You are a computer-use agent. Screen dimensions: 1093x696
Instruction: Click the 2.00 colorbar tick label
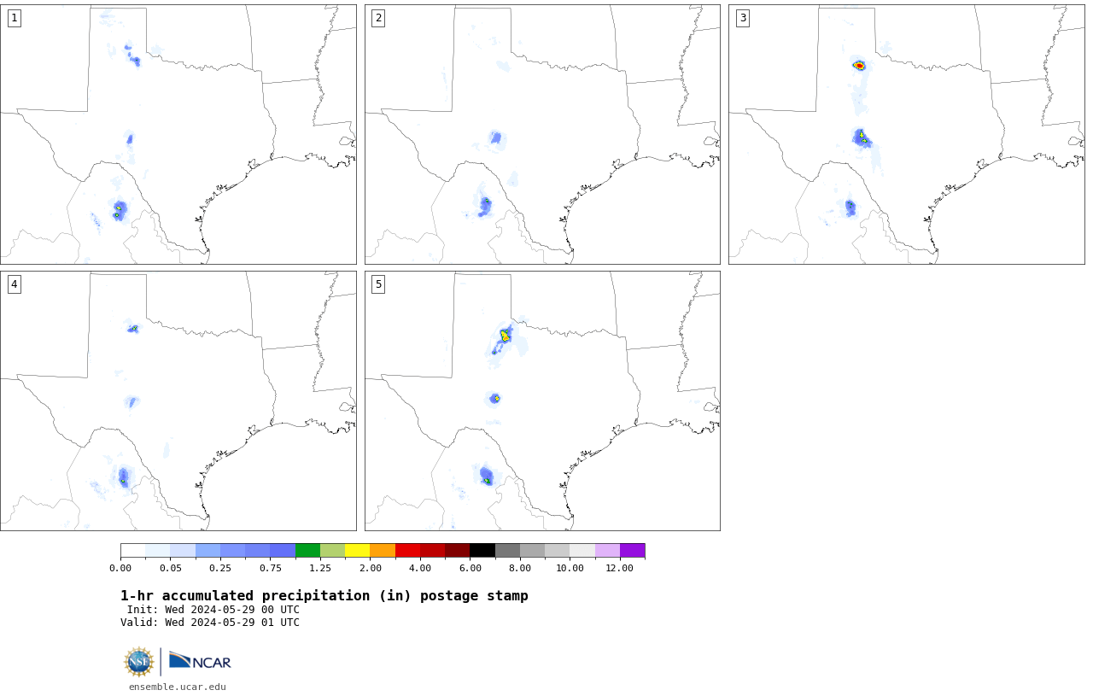(371, 568)
